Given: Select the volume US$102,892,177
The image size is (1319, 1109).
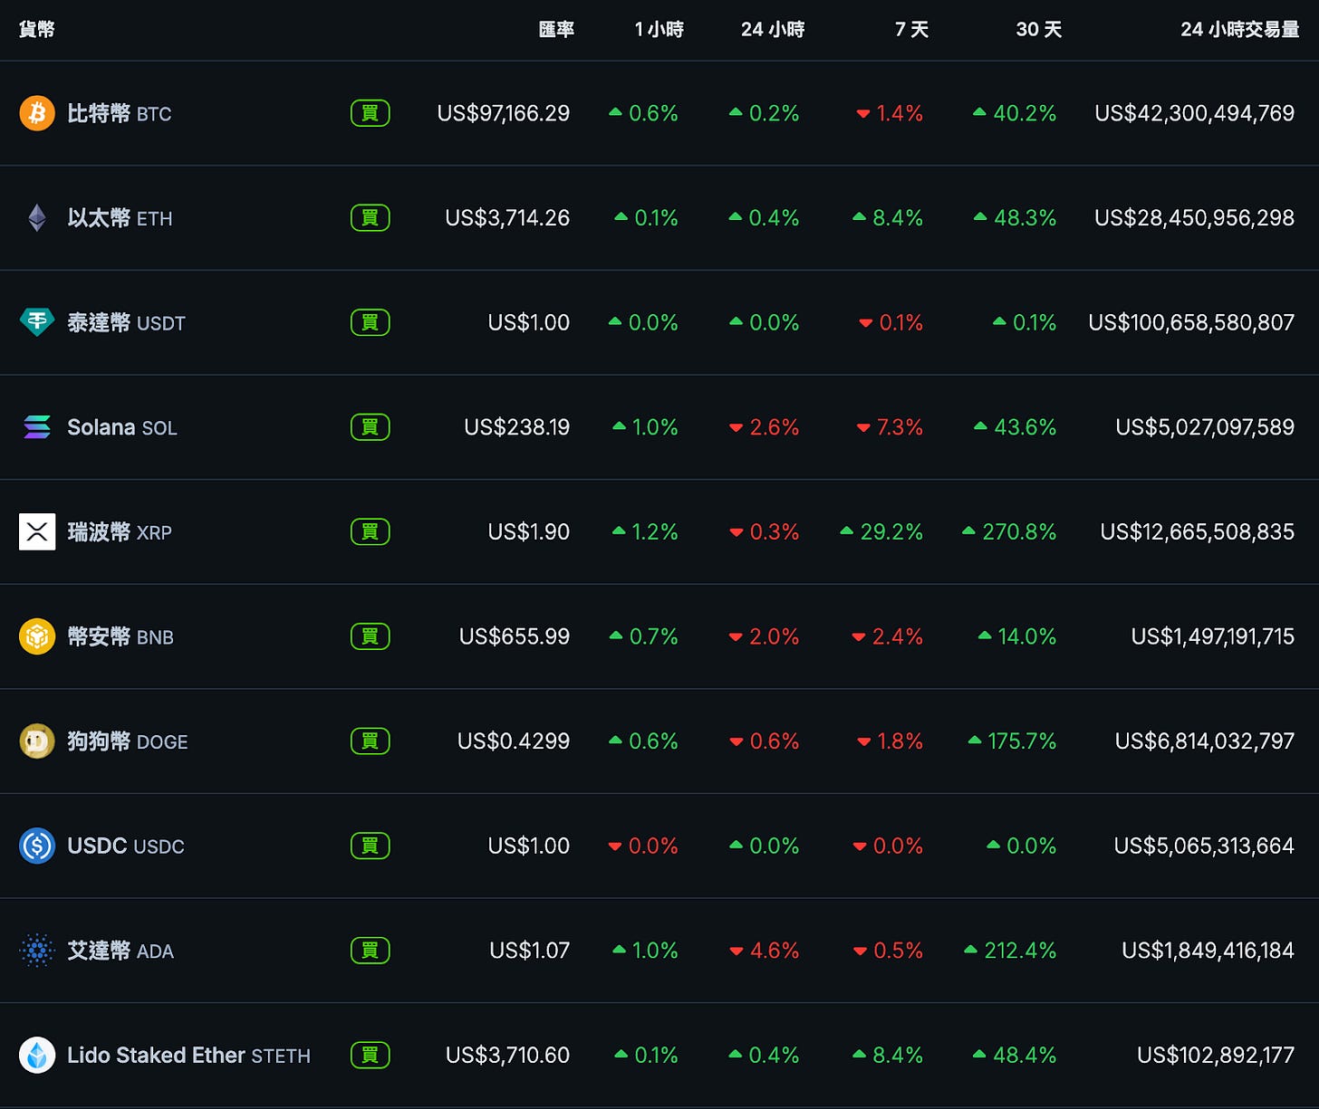Looking at the screenshot, I should 1216,1055.
